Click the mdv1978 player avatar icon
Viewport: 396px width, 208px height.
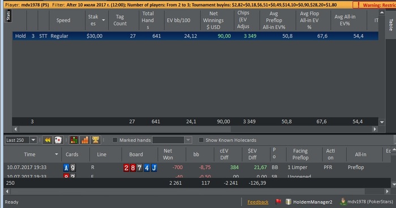click(343, 201)
